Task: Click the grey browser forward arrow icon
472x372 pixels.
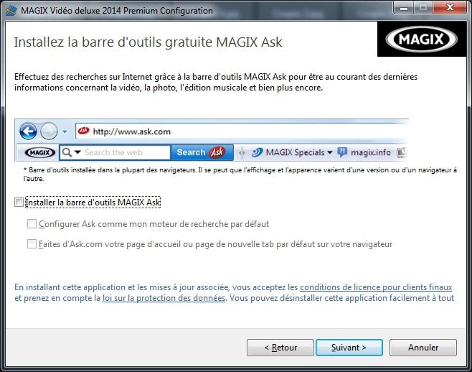Action: (x=49, y=131)
